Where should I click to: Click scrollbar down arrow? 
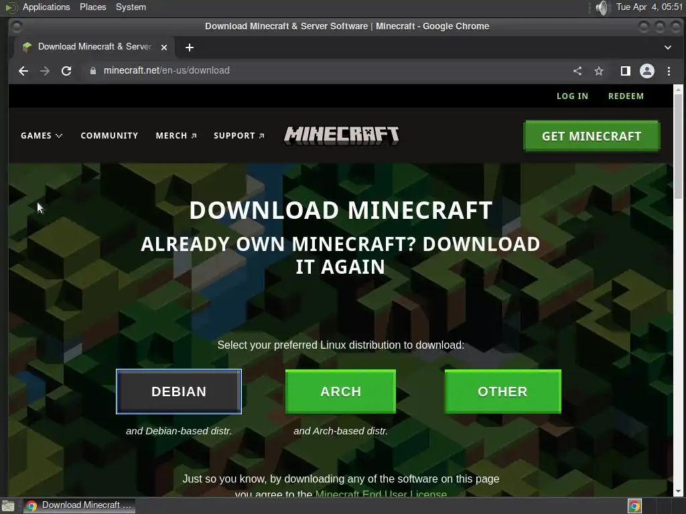point(678,491)
